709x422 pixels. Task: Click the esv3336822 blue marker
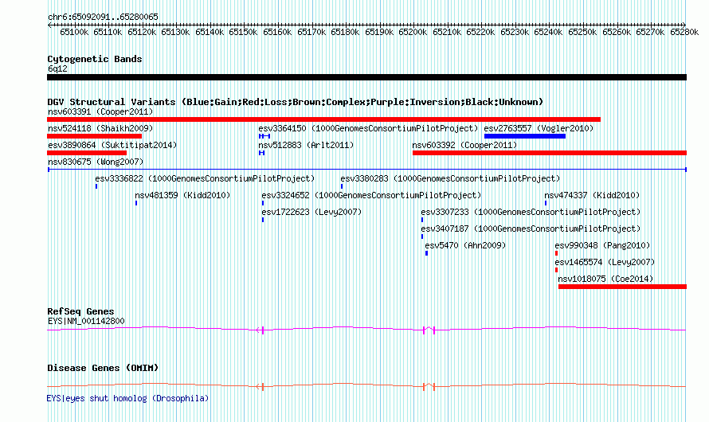96,186
